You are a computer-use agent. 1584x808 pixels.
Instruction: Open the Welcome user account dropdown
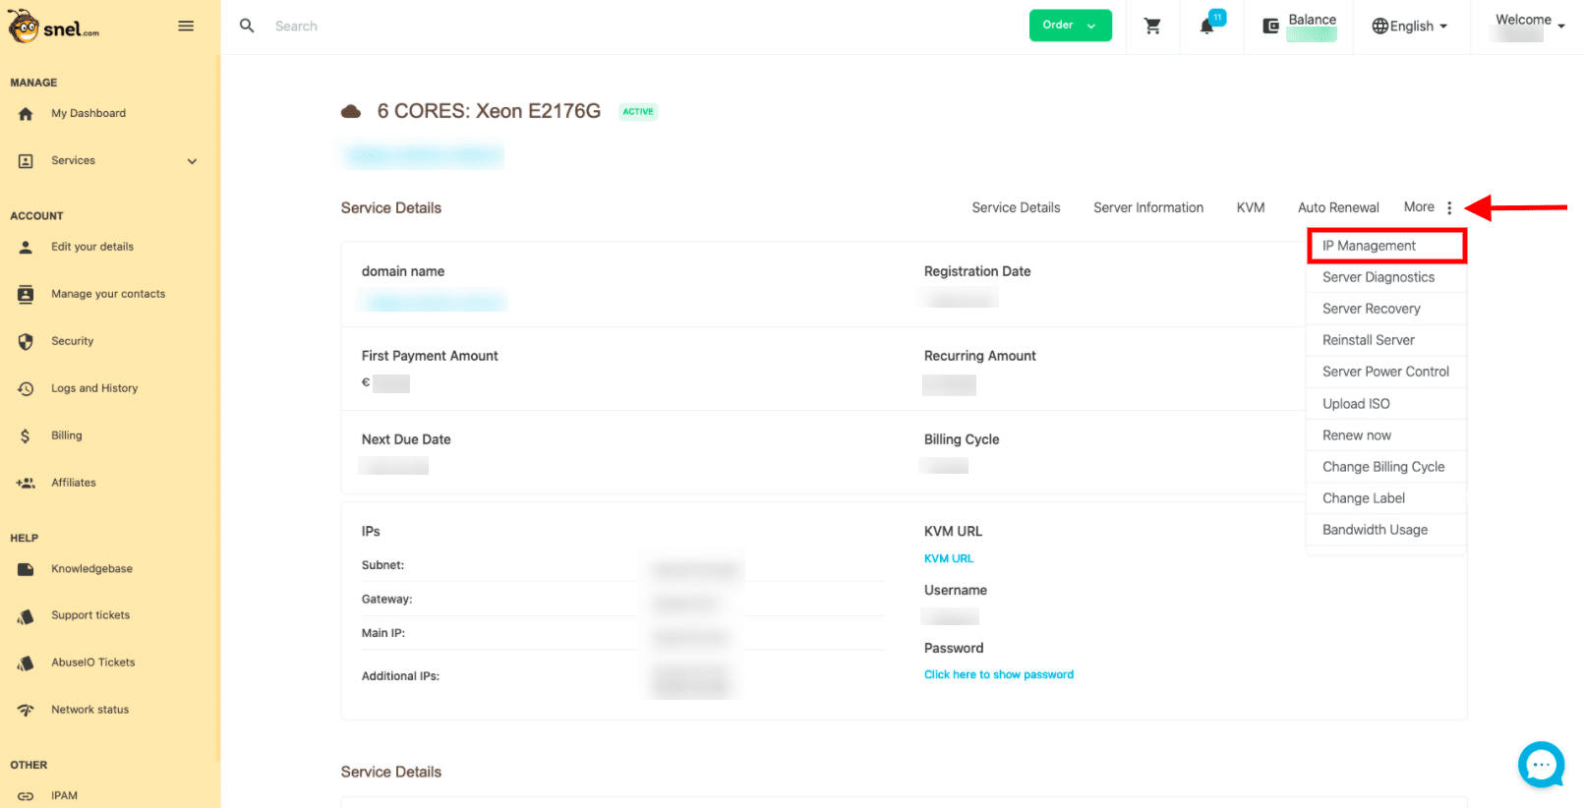1529,27
